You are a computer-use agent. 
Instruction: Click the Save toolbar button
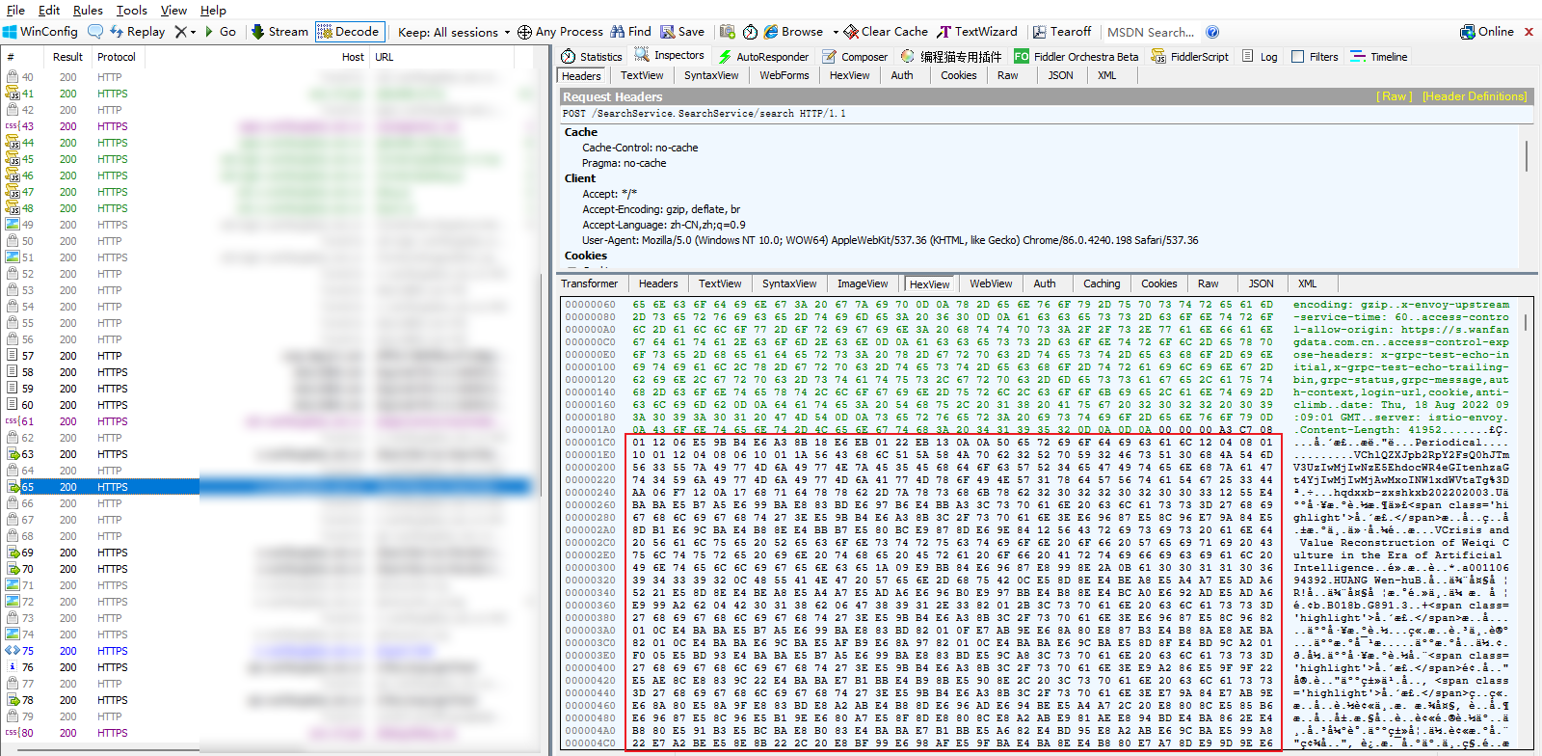682,32
